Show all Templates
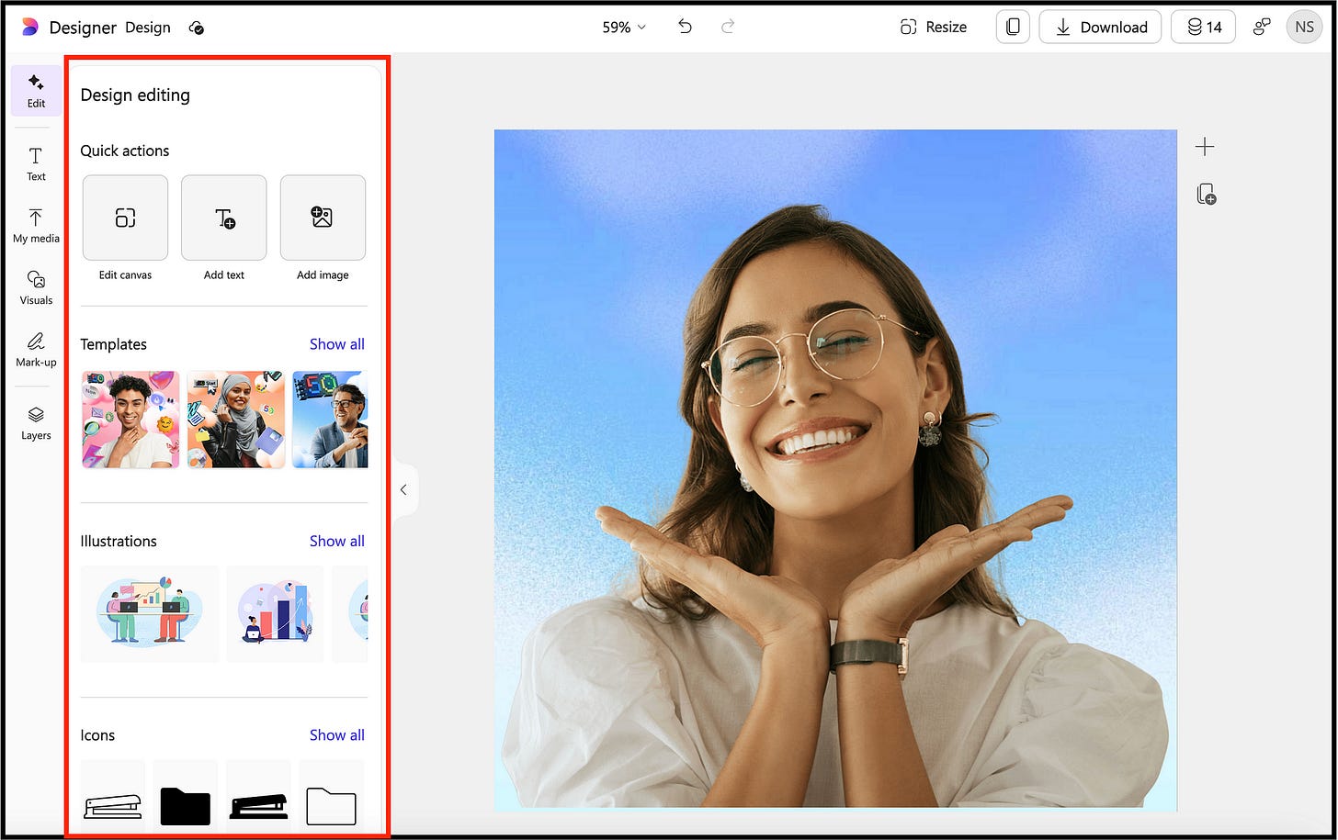The width and height of the screenshot is (1338, 840). coord(336,344)
